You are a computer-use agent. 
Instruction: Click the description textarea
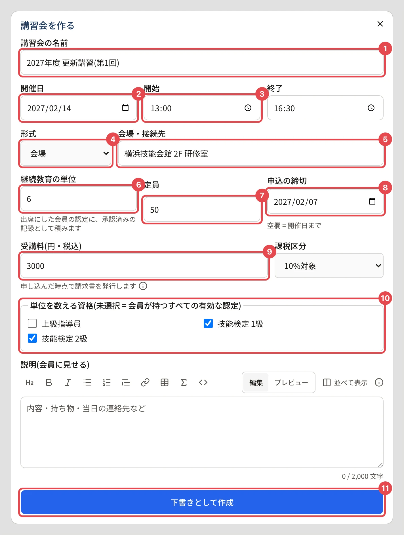coord(202,432)
